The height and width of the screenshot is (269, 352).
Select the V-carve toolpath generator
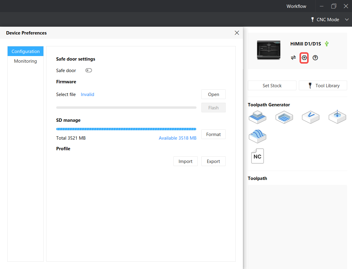(x=310, y=117)
